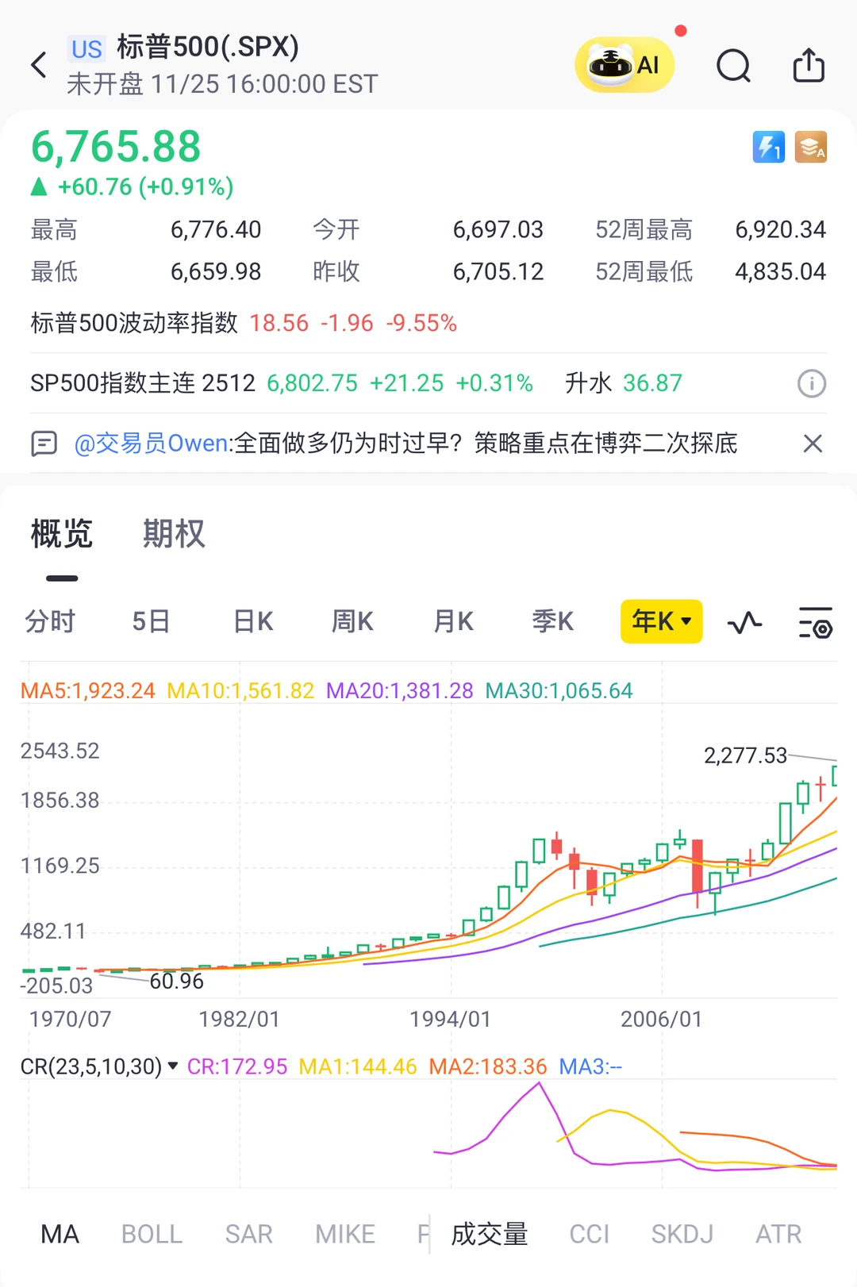
Task: Tap the SP500指数主连 2512 futures row
Action: tap(428, 383)
